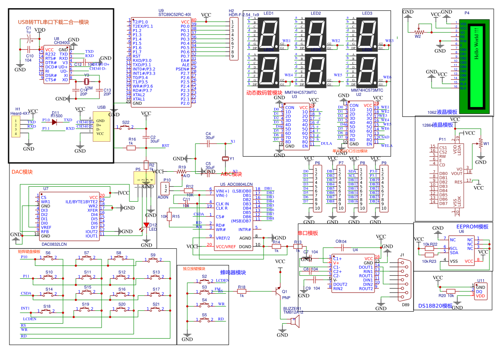This screenshot has width=501, height=354.
Task: Click the 'TMB12A12' buzzer part label
Action: click(x=293, y=312)
